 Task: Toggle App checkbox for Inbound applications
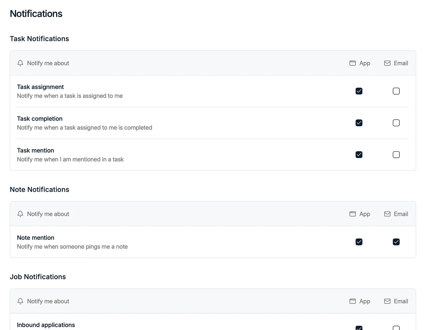[x=359, y=328]
